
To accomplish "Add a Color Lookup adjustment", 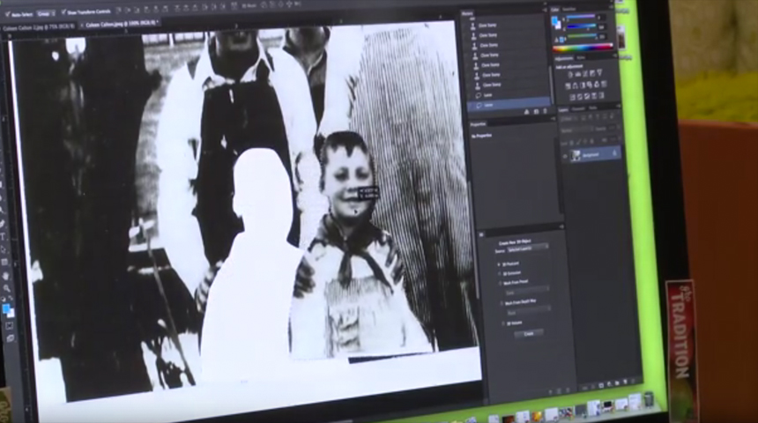I will 605,84.
